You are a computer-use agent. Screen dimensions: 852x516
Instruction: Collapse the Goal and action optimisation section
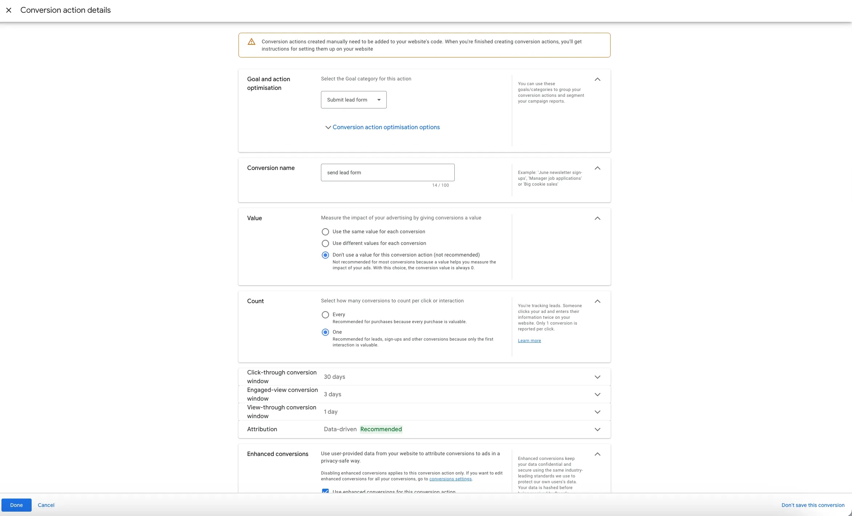(x=597, y=79)
